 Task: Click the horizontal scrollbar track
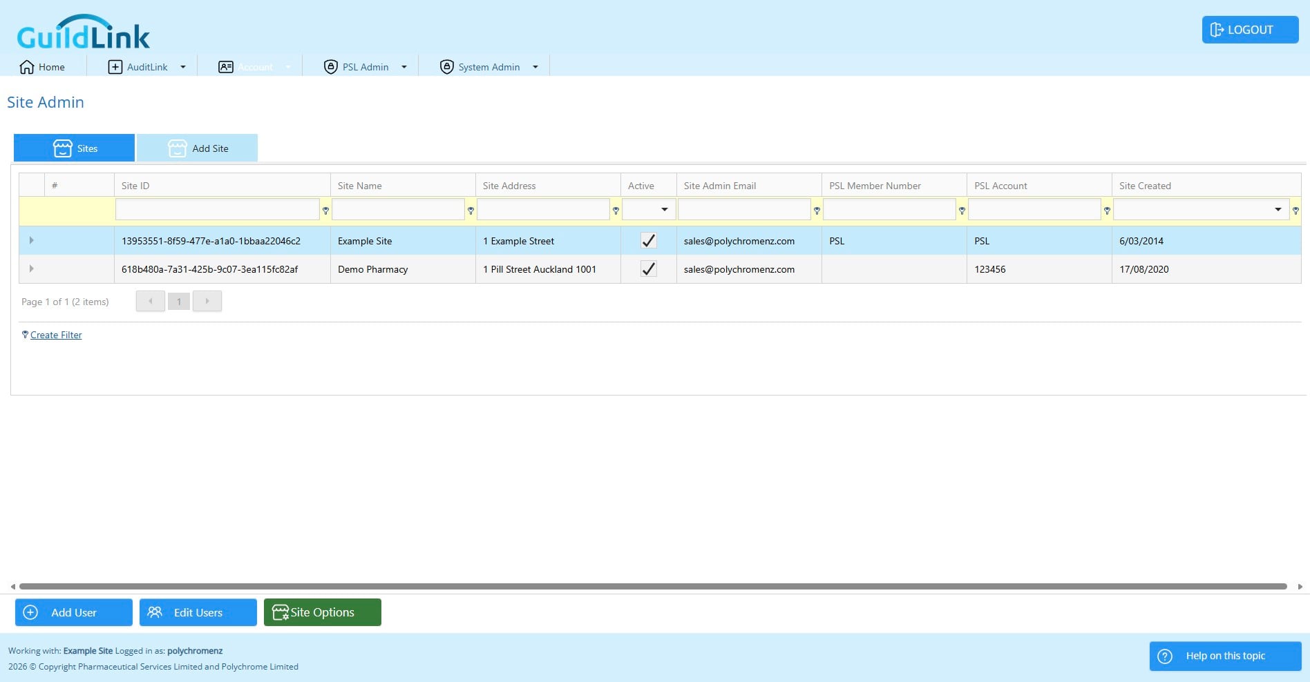(x=653, y=586)
